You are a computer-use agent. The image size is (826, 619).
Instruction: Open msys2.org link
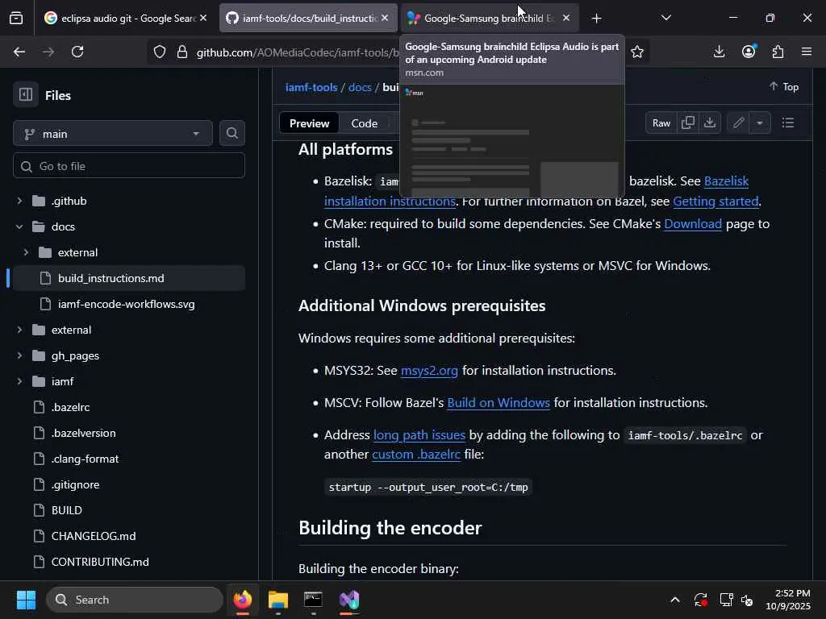point(429,371)
